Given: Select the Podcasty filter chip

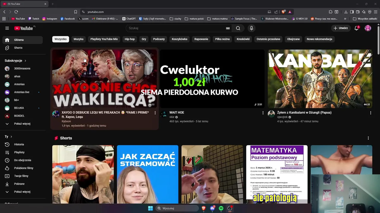Looking at the screenshot, I should 159,39.
